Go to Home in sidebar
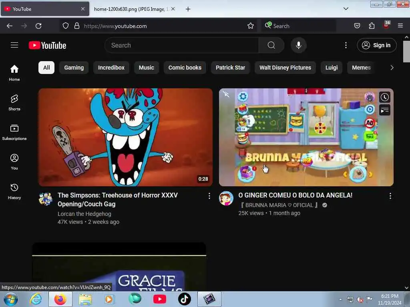The image size is (410, 307). coord(14,73)
